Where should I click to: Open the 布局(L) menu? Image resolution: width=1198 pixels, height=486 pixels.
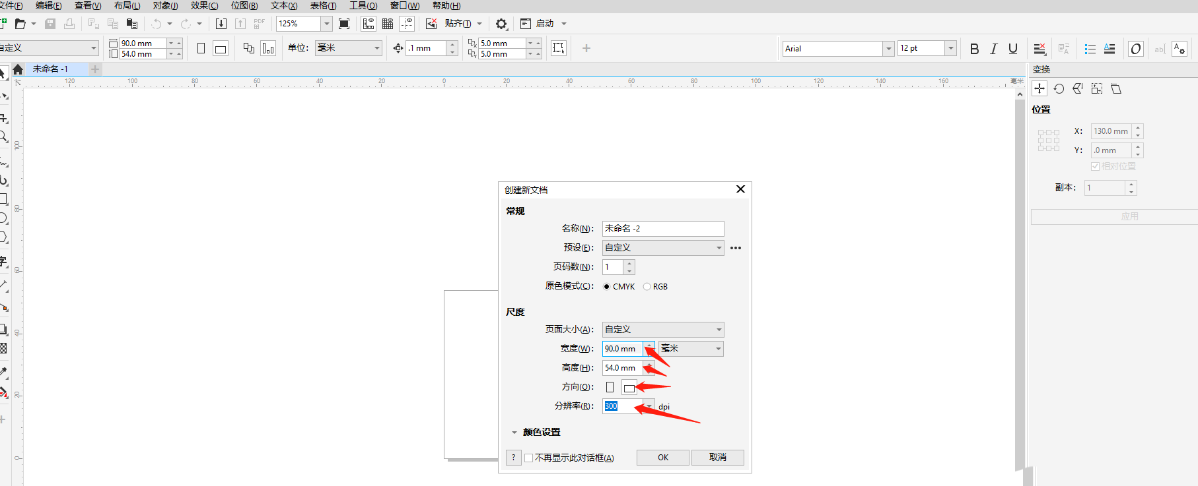(x=127, y=6)
